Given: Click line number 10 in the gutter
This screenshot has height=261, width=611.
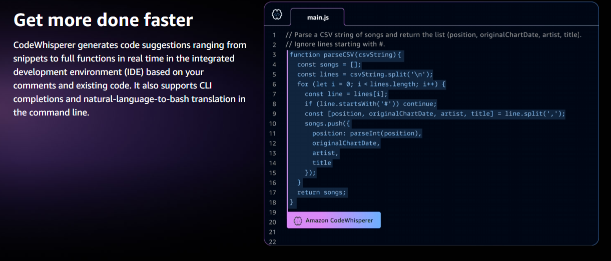Looking at the screenshot, I should click(x=272, y=123).
